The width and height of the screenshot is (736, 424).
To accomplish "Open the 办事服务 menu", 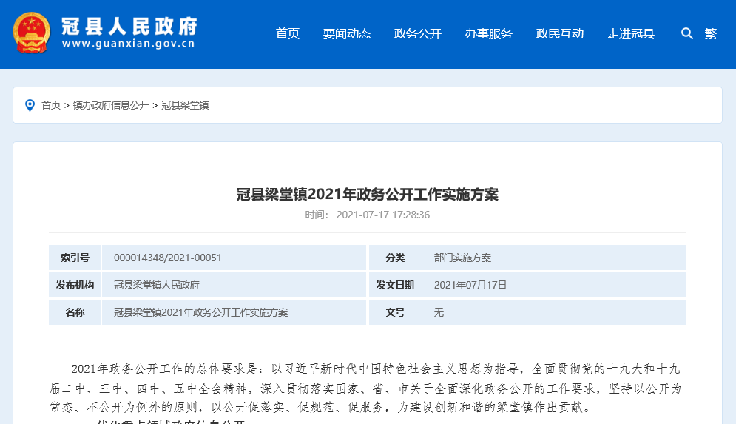I will click(489, 33).
